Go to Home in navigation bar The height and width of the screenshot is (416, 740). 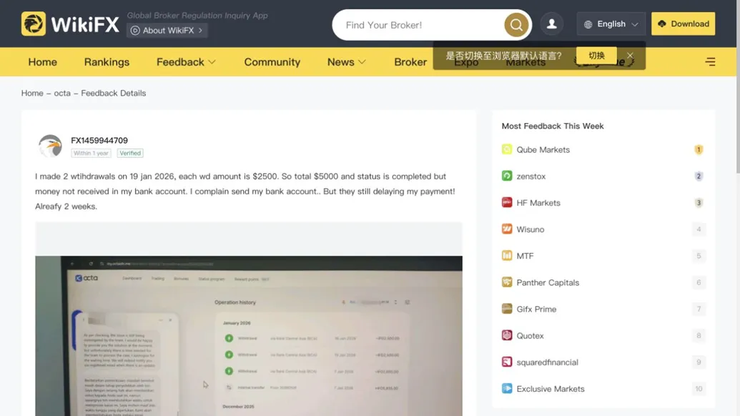tap(42, 61)
